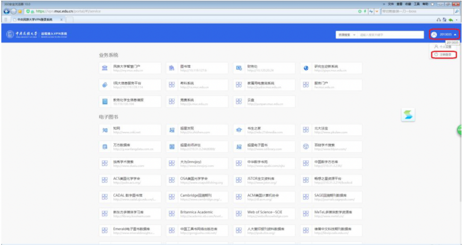Open the 新东方多媒体学习库 link
The width and height of the screenshot is (462, 245).
point(130,214)
